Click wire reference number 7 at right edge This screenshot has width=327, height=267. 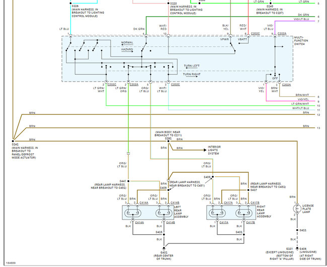318,22
